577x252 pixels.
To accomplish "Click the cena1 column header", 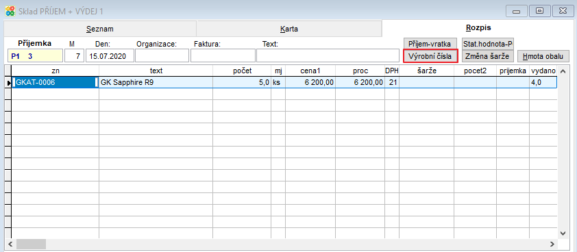I will click(x=310, y=71).
